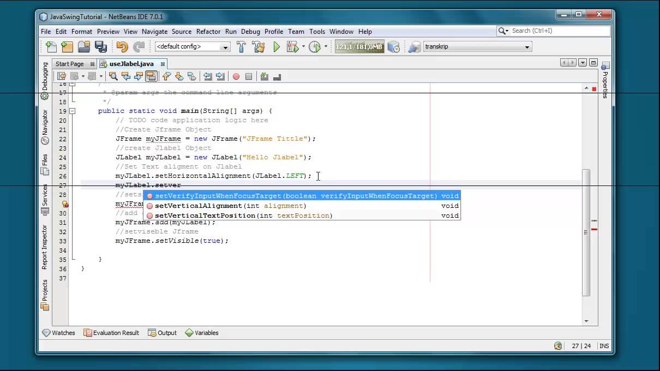The width and height of the screenshot is (660, 371).
Task: Open the Watches window
Action: coord(59,333)
